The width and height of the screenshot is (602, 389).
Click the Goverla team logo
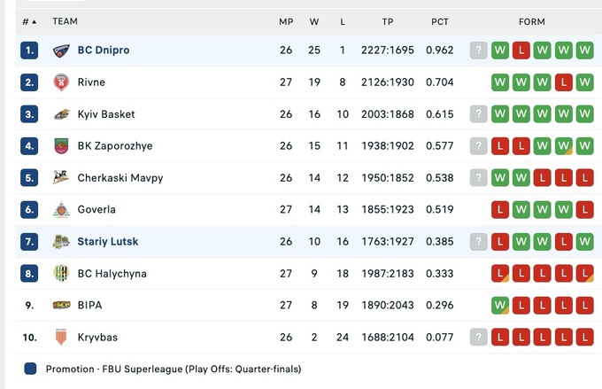pyautogui.click(x=61, y=210)
